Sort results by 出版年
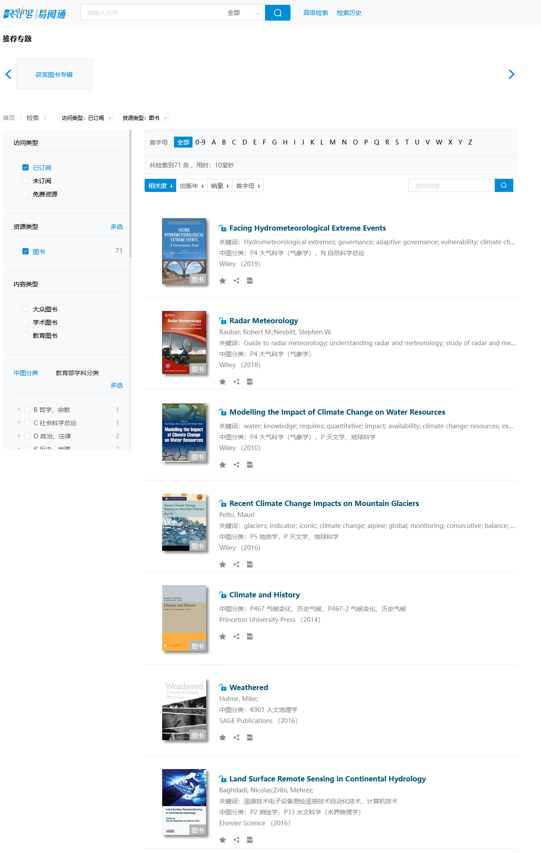 (192, 186)
